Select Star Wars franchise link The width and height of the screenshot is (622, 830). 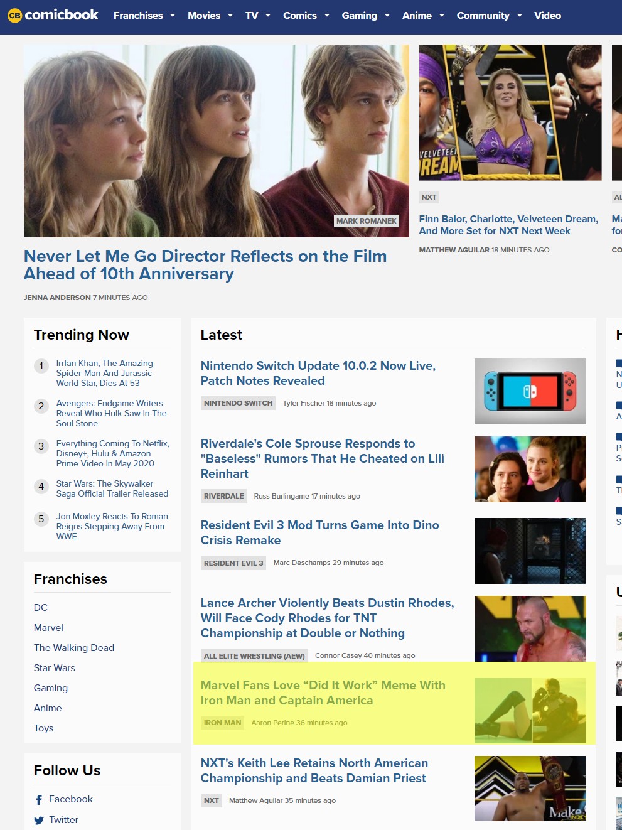55,668
